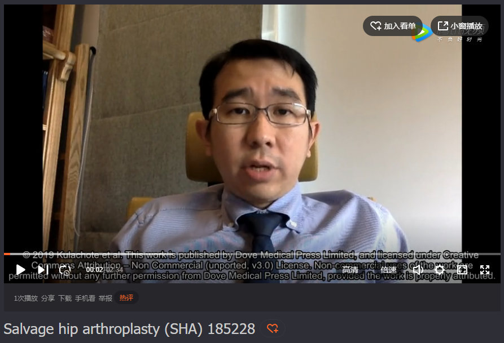Click the heart-plus icon beside video title
Screen dimensions: 504x343
(273, 328)
